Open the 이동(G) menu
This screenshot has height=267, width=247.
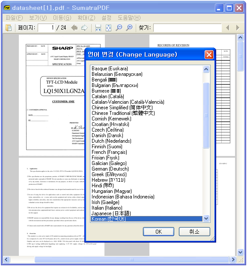(62, 18)
